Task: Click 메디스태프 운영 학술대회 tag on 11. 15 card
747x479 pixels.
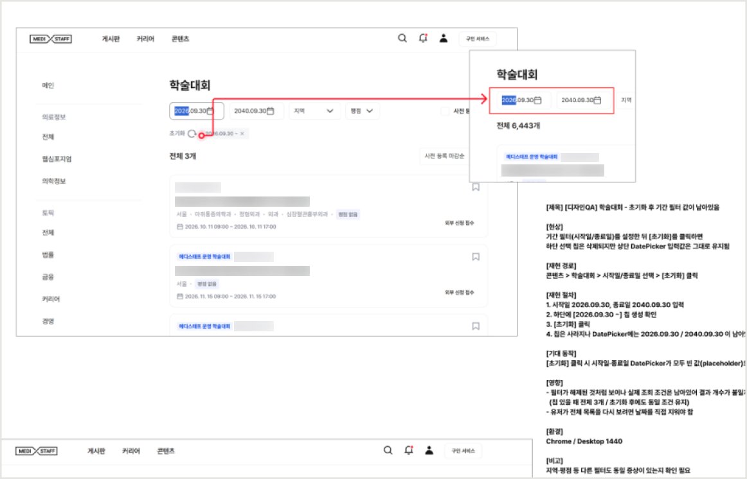Action: pyautogui.click(x=204, y=256)
